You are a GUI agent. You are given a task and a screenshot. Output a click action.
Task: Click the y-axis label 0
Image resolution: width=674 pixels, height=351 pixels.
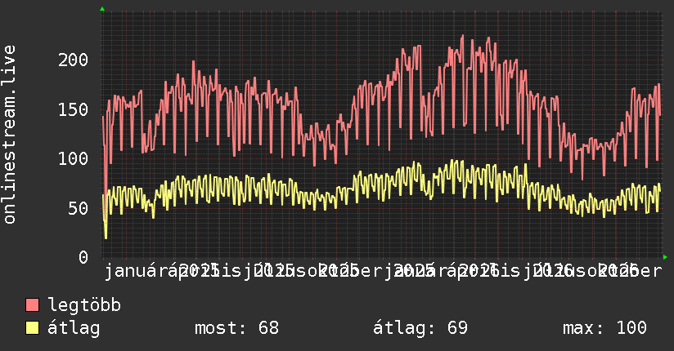point(83,258)
